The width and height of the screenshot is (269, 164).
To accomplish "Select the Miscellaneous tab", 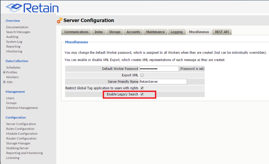I will [x=199, y=32].
